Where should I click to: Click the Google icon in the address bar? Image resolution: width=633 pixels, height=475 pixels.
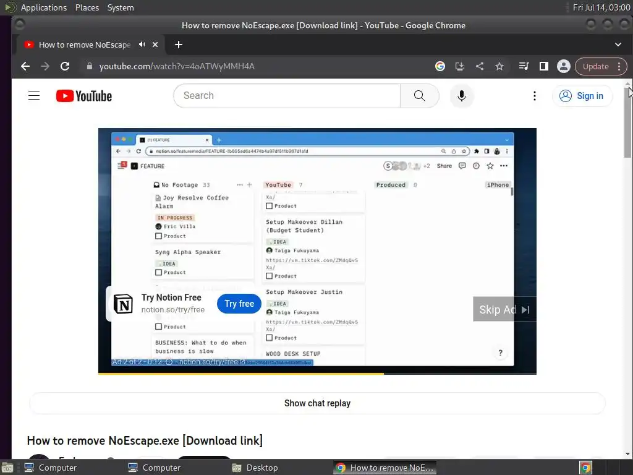pyautogui.click(x=440, y=66)
